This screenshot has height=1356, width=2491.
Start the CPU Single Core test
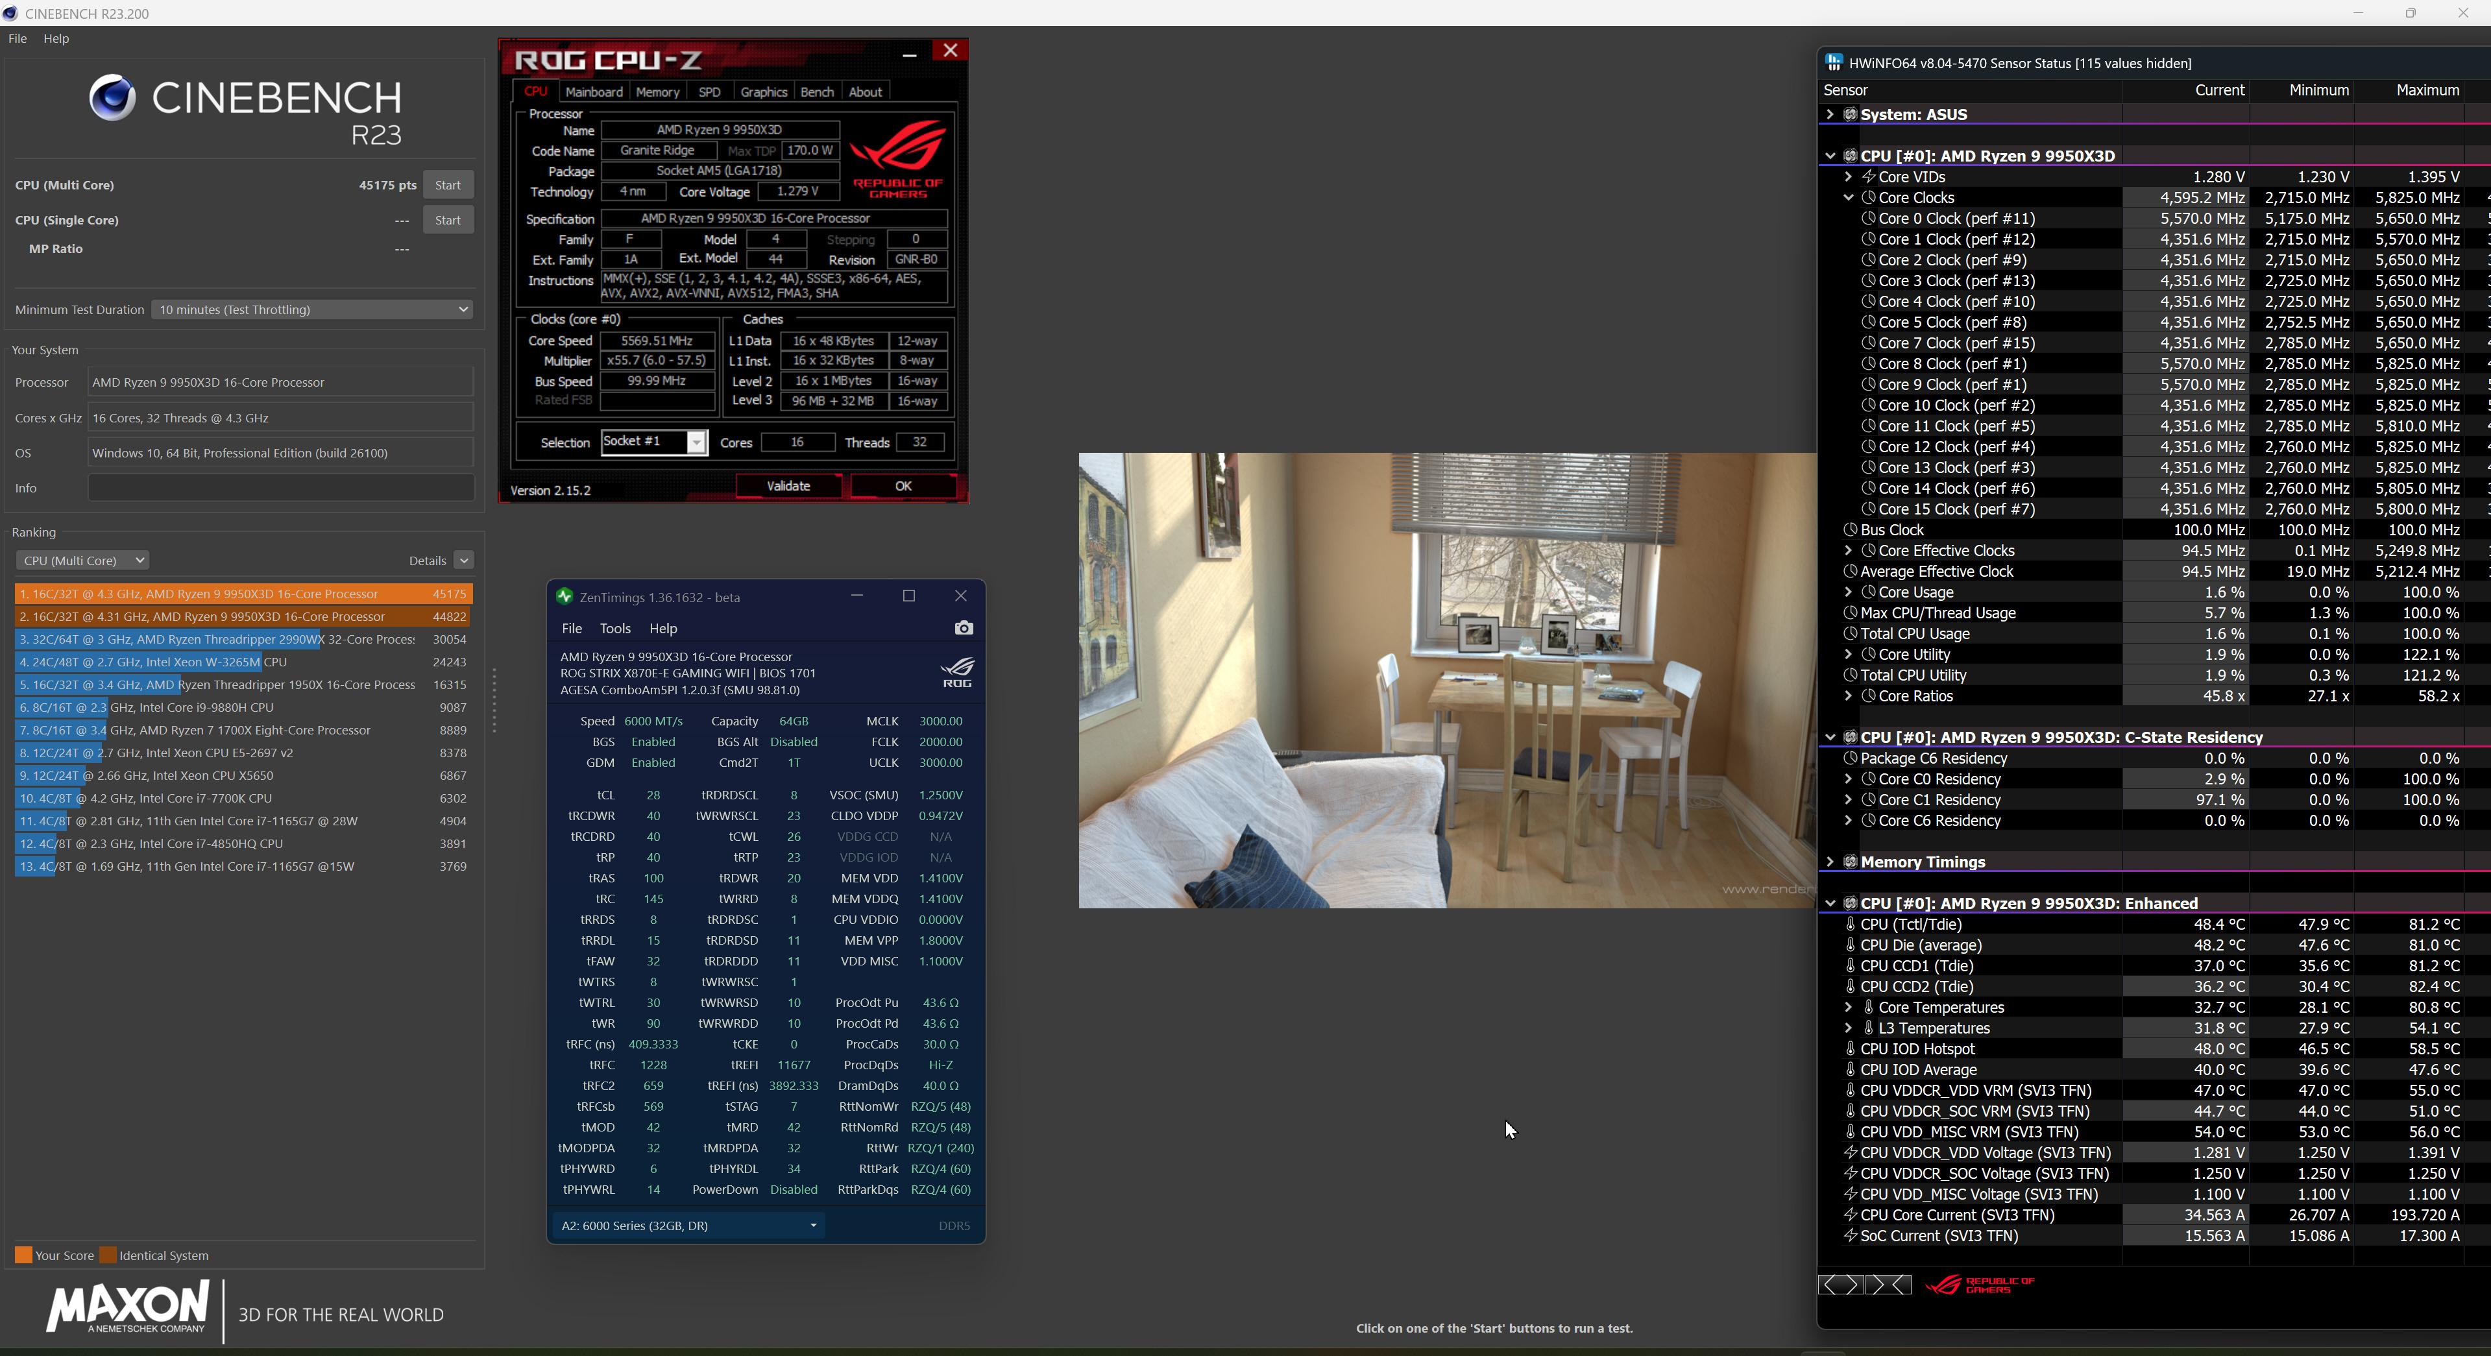pos(447,221)
